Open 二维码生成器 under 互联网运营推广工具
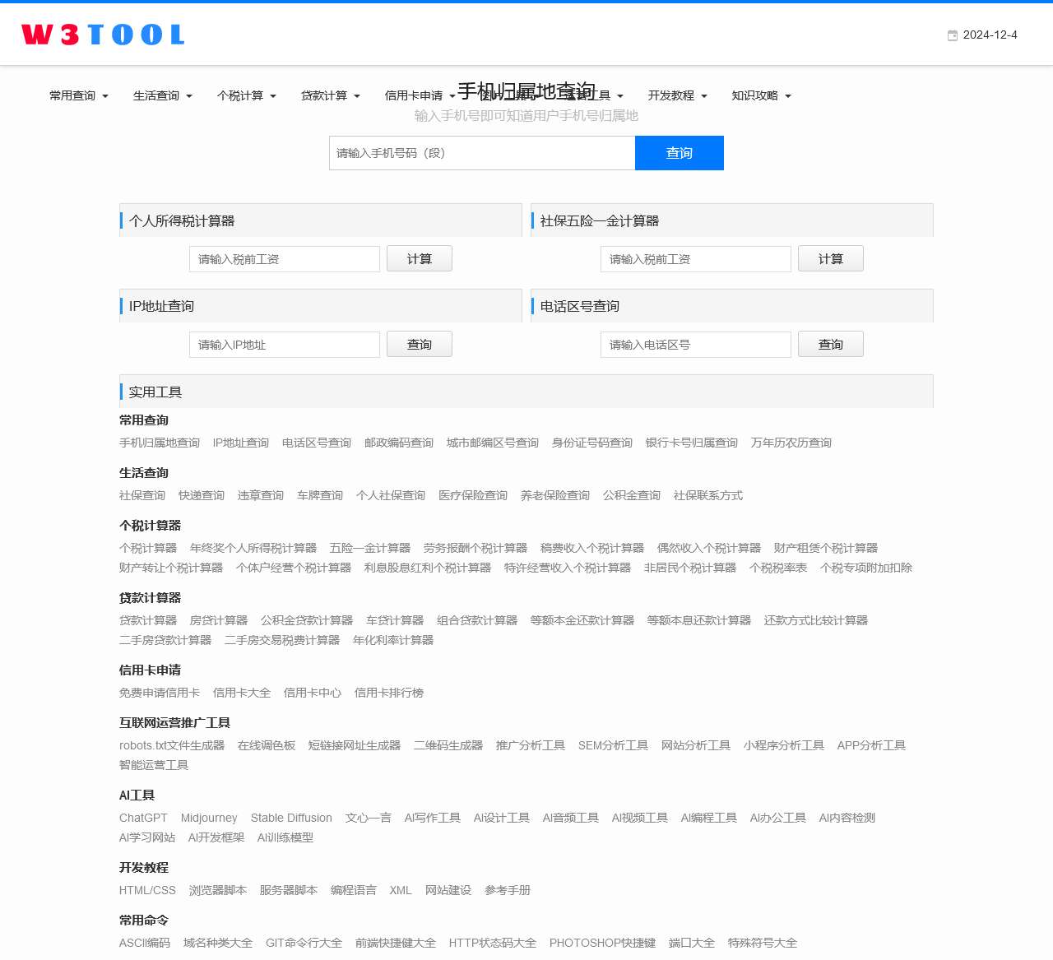The height and width of the screenshot is (960, 1053). point(447,745)
